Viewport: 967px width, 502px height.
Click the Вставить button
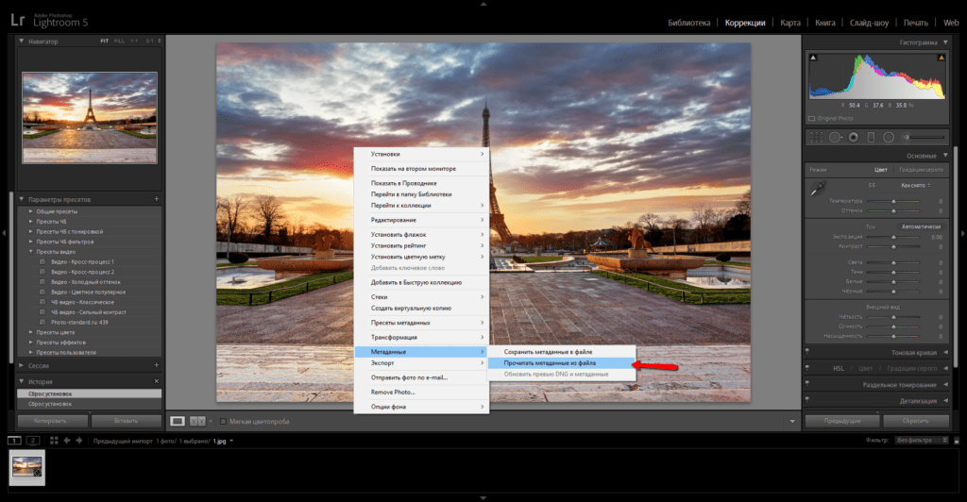pos(126,421)
